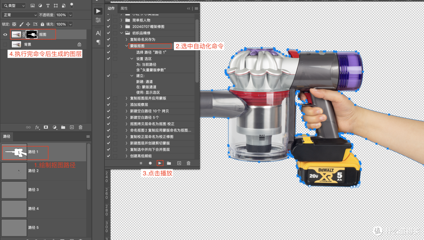
Task: Collapse the Actions panel with double arrows
Action: 188,9
